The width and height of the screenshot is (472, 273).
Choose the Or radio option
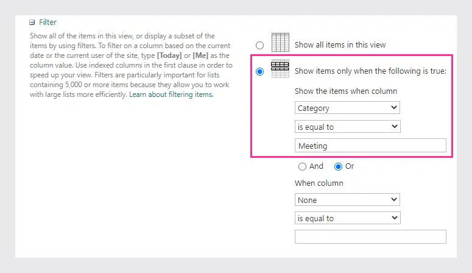[x=338, y=166]
